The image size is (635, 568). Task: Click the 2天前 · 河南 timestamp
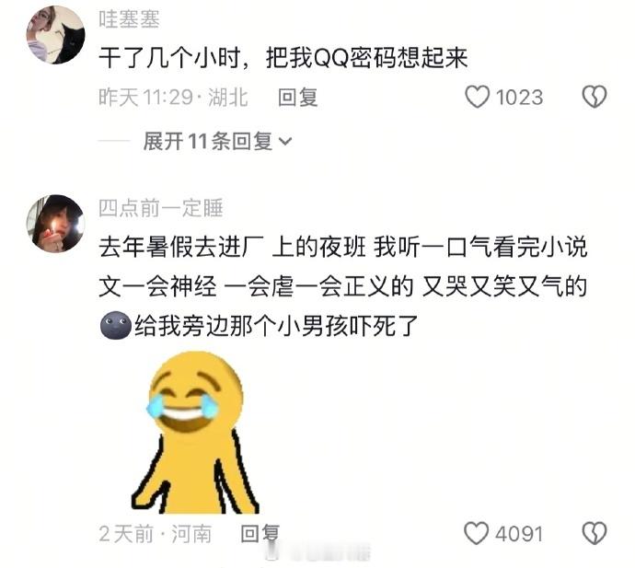(x=156, y=534)
